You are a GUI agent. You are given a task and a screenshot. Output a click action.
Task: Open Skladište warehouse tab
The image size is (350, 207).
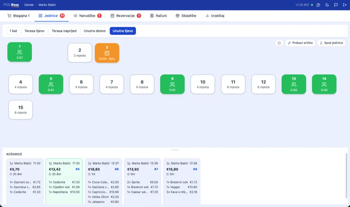coord(186,16)
